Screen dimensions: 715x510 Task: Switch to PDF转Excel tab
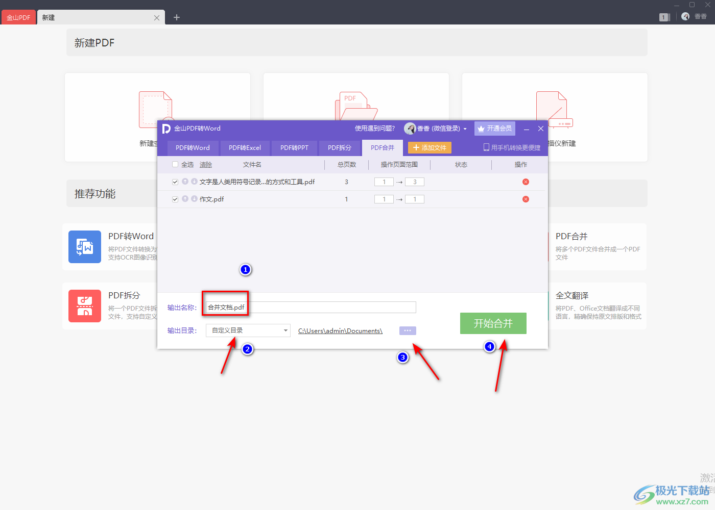pyautogui.click(x=245, y=148)
